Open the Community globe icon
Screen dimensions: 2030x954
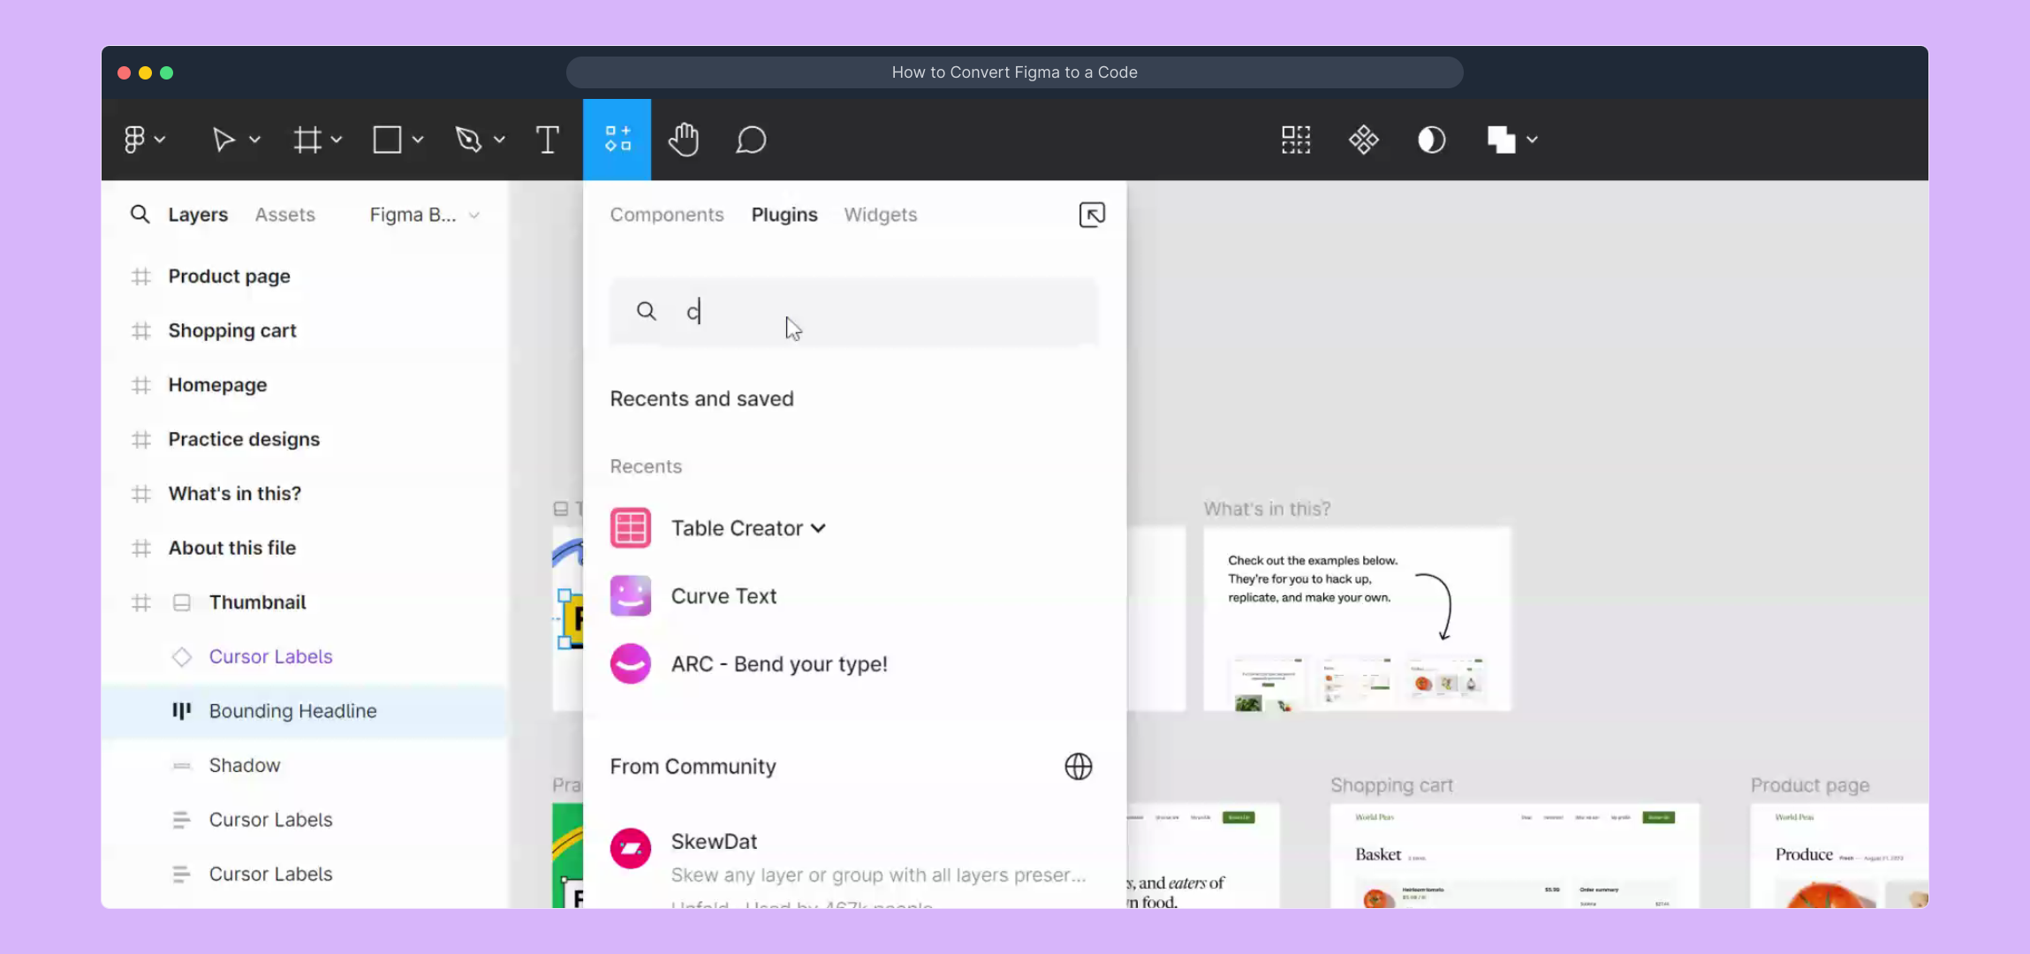pyautogui.click(x=1078, y=766)
